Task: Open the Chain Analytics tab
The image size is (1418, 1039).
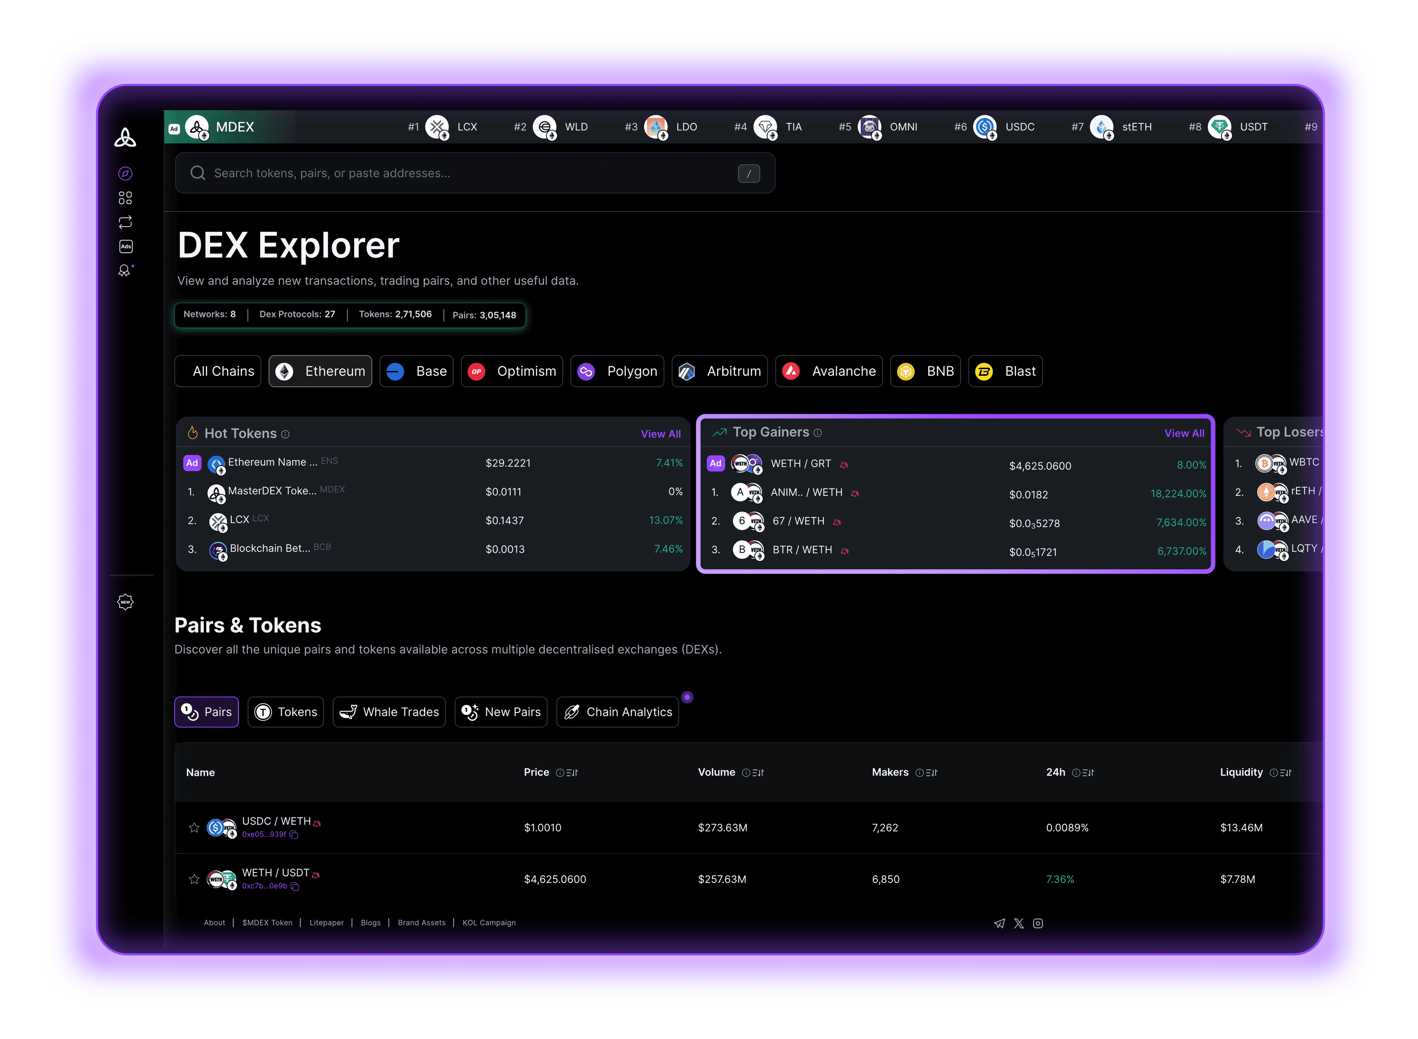Action: tap(617, 712)
